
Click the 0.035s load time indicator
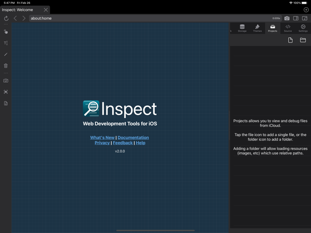[276, 18]
